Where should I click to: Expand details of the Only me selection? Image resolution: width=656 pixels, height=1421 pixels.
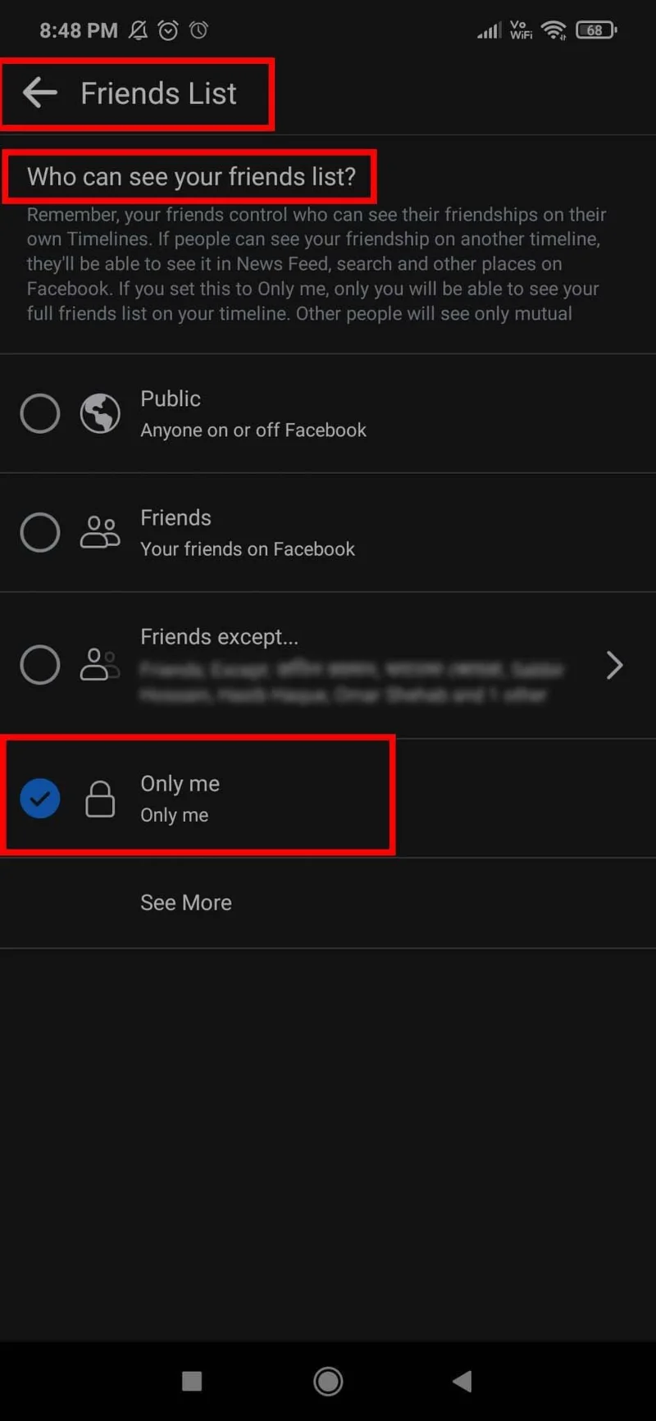pyautogui.click(x=175, y=814)
